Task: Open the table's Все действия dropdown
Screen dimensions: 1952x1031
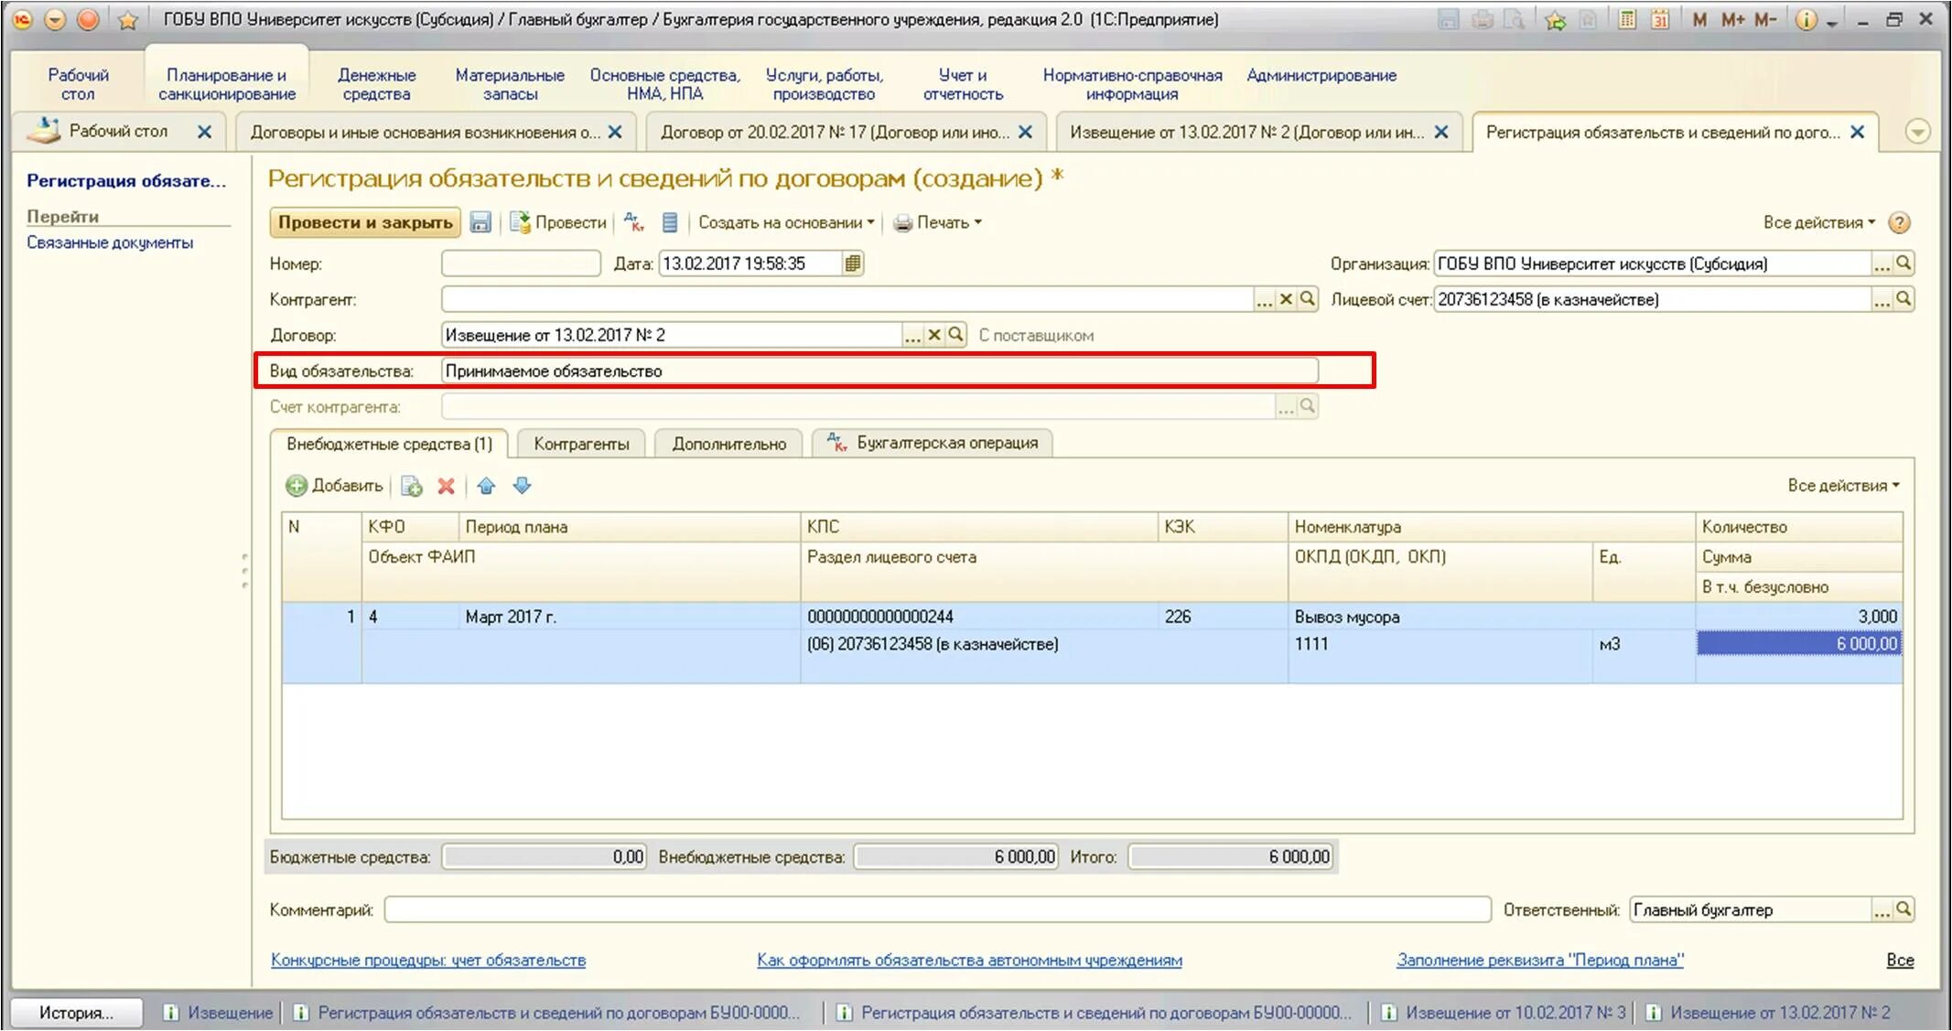Action: click(1843, 486)
